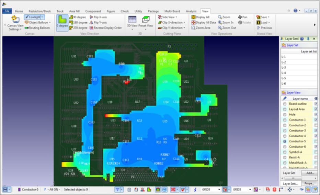The image size is (320, 195).
Task: Go to the Previous stored view
Action: (264, 28)
